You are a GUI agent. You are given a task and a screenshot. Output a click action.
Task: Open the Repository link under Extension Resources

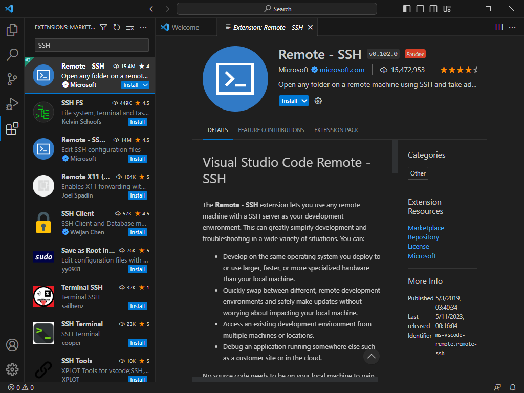pyautogui.click(x=423, y=237)
